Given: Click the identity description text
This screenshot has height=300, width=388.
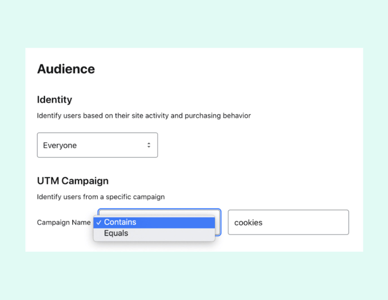Looking at the screenshot, I should pos(144,116).
